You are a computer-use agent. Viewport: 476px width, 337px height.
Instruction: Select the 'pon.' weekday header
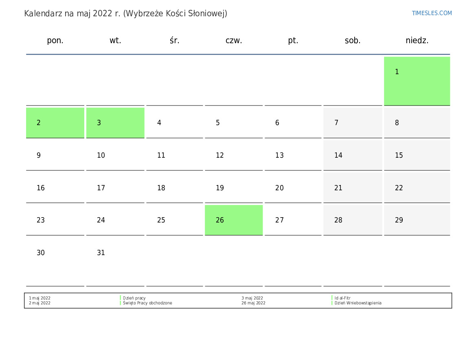click(x=55, y=40)
